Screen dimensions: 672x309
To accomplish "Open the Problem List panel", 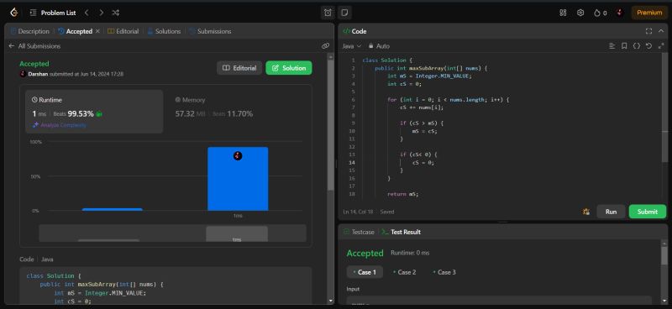I will pos(53,13).
